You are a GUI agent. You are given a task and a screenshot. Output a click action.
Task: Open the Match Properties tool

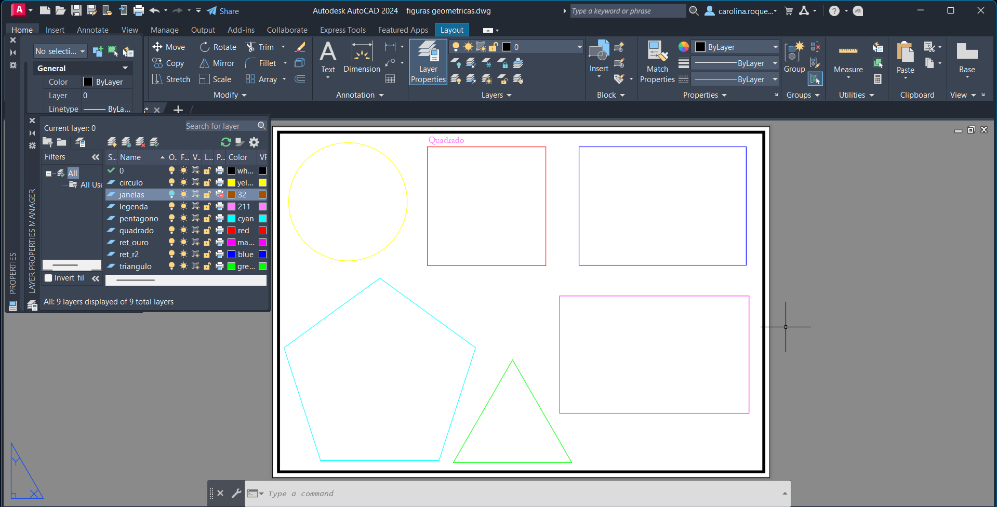click(657, 62)
